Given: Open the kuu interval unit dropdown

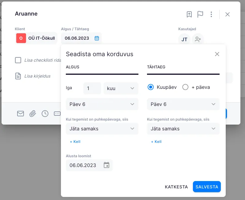Looking at the screenshot, I should click(121, 88).
